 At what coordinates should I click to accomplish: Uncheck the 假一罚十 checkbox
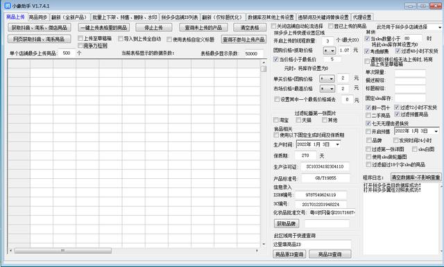(x=368, y=107)
